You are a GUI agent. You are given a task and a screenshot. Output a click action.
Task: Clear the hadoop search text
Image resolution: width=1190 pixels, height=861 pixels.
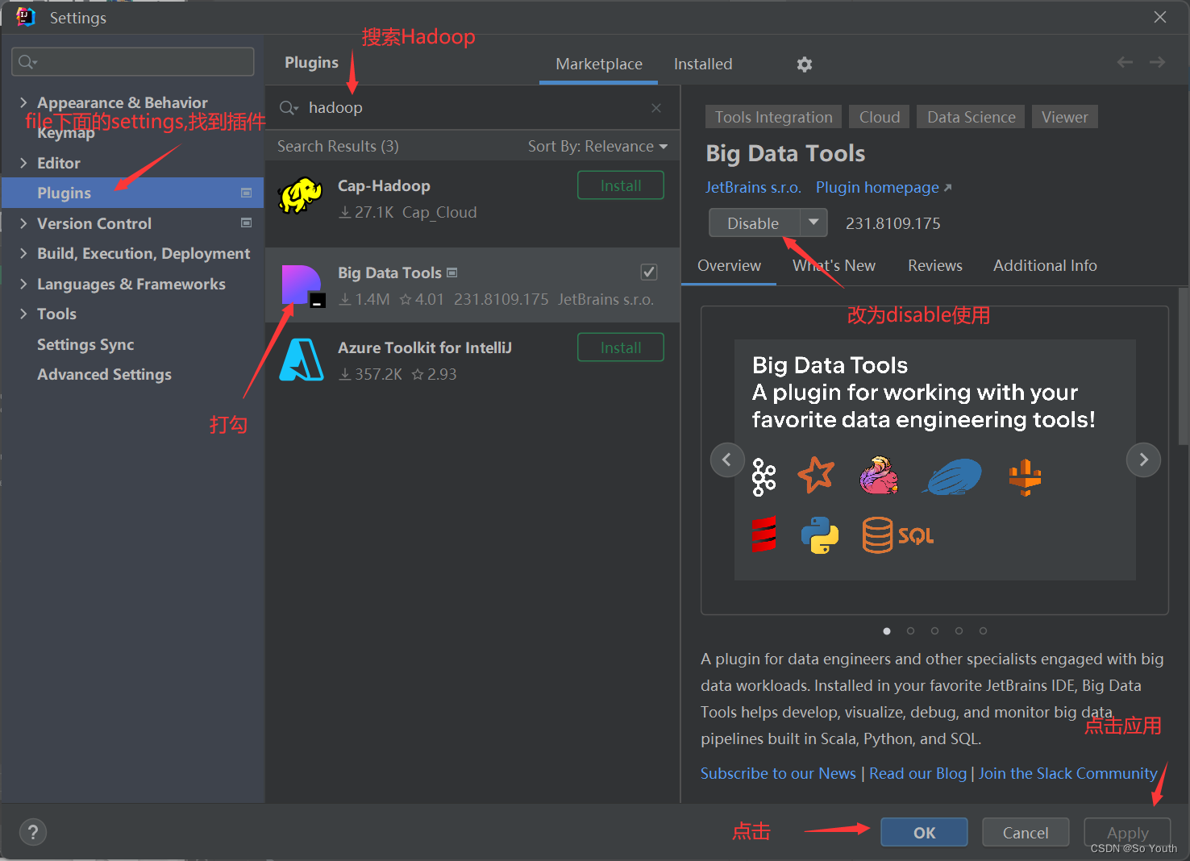pos(656,108)
